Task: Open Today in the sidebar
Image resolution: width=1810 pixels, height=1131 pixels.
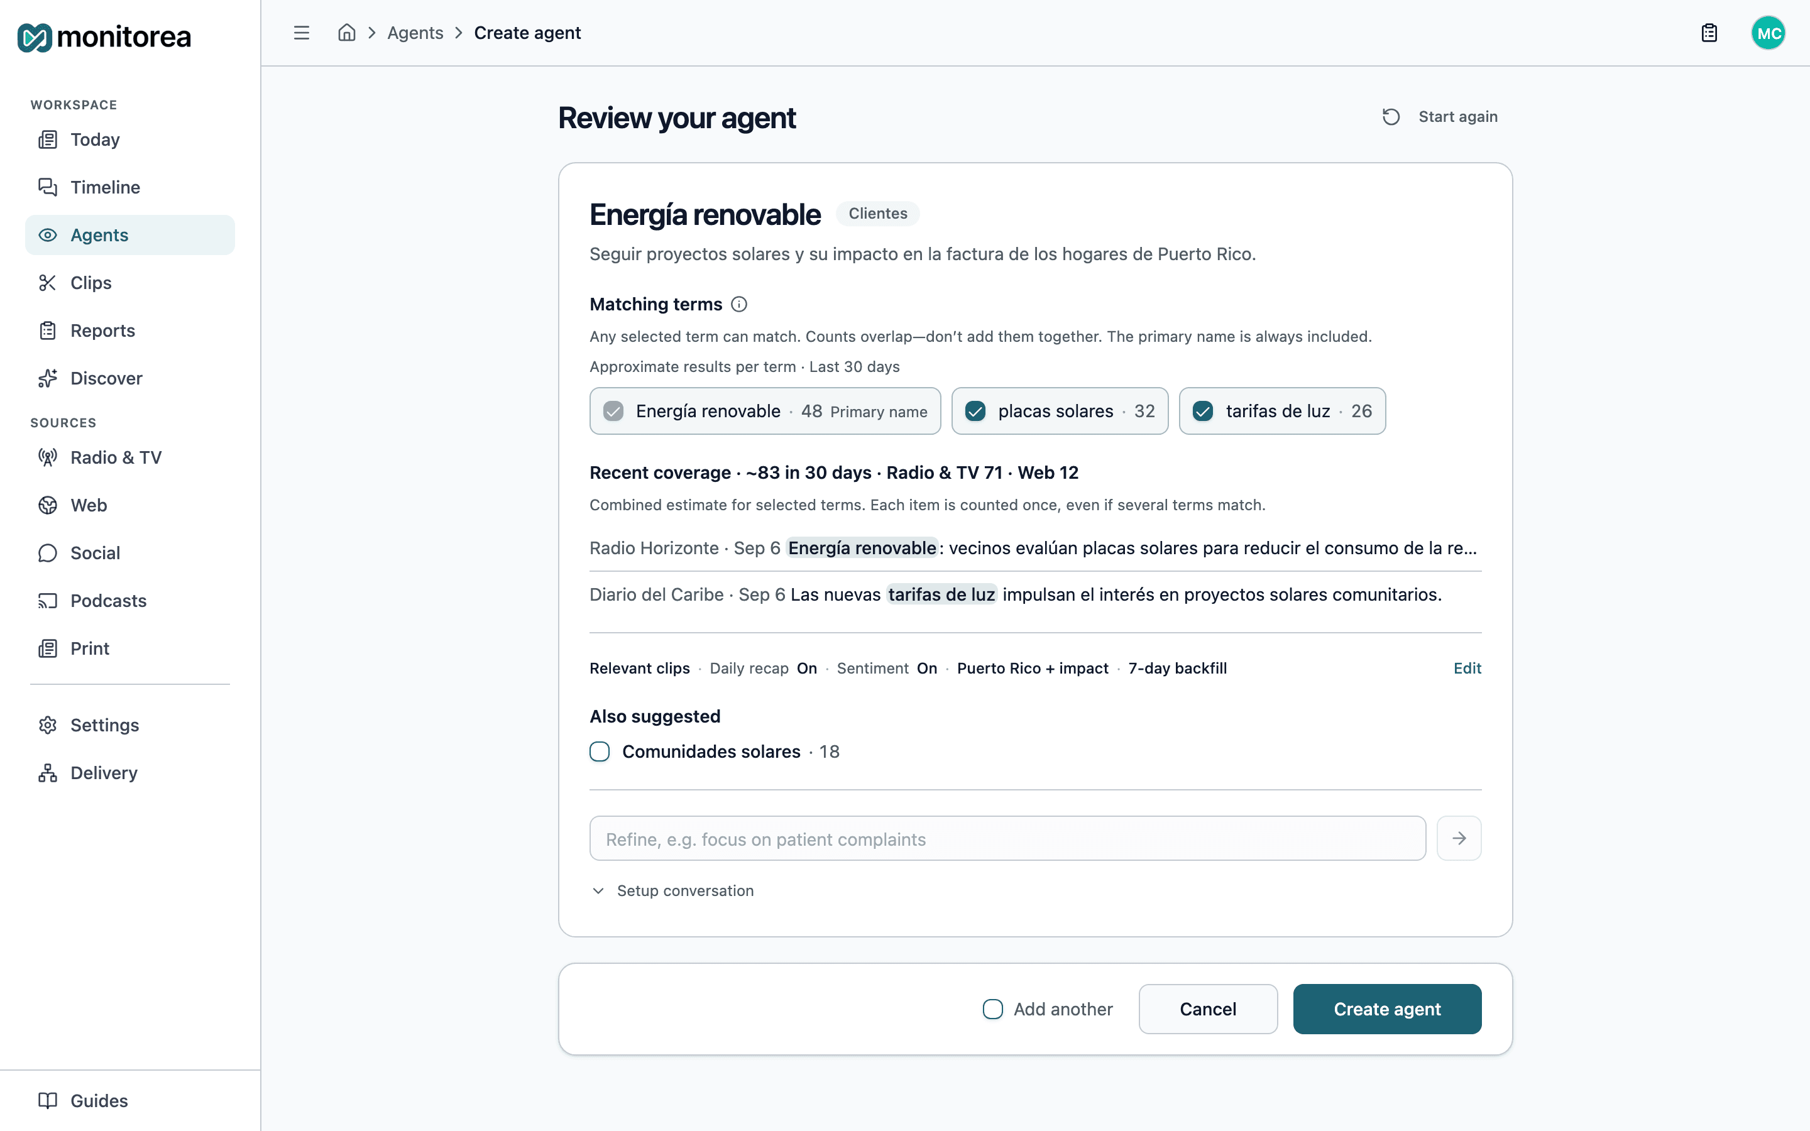Action: click(x=129, y=139)
